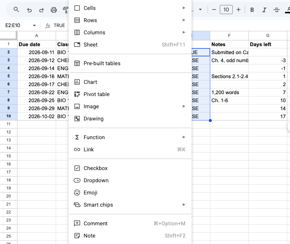Viewport: 290px width, 244px height.
Task: Click the Comment plus-bubble icon
Action: point(77,223)
